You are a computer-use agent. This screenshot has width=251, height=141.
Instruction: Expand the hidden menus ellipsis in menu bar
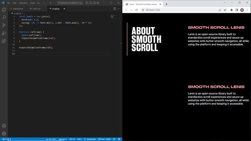click(x=44, y=3)
